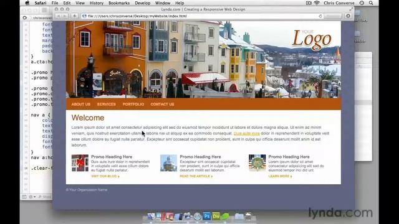Image resolution: width=399 pixels, height=224 pixels.
Task: Open the Edit menu
Action: (x=67, y=3)
